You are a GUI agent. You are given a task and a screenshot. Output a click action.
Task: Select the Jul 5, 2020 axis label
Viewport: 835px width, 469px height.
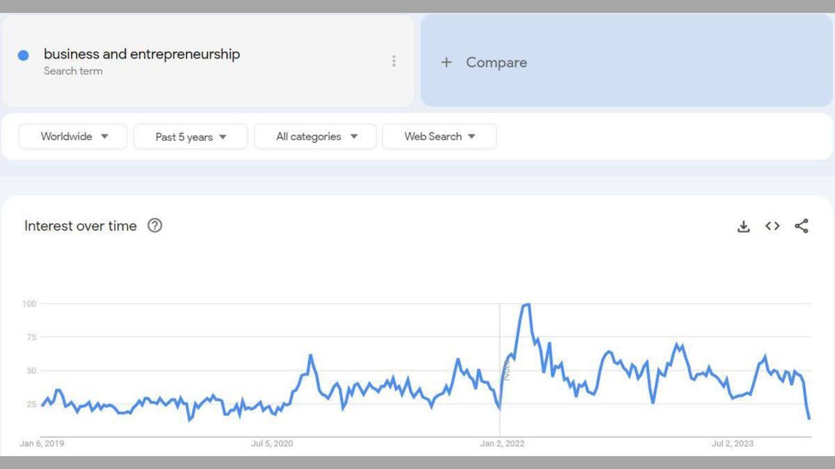point(272,443)
